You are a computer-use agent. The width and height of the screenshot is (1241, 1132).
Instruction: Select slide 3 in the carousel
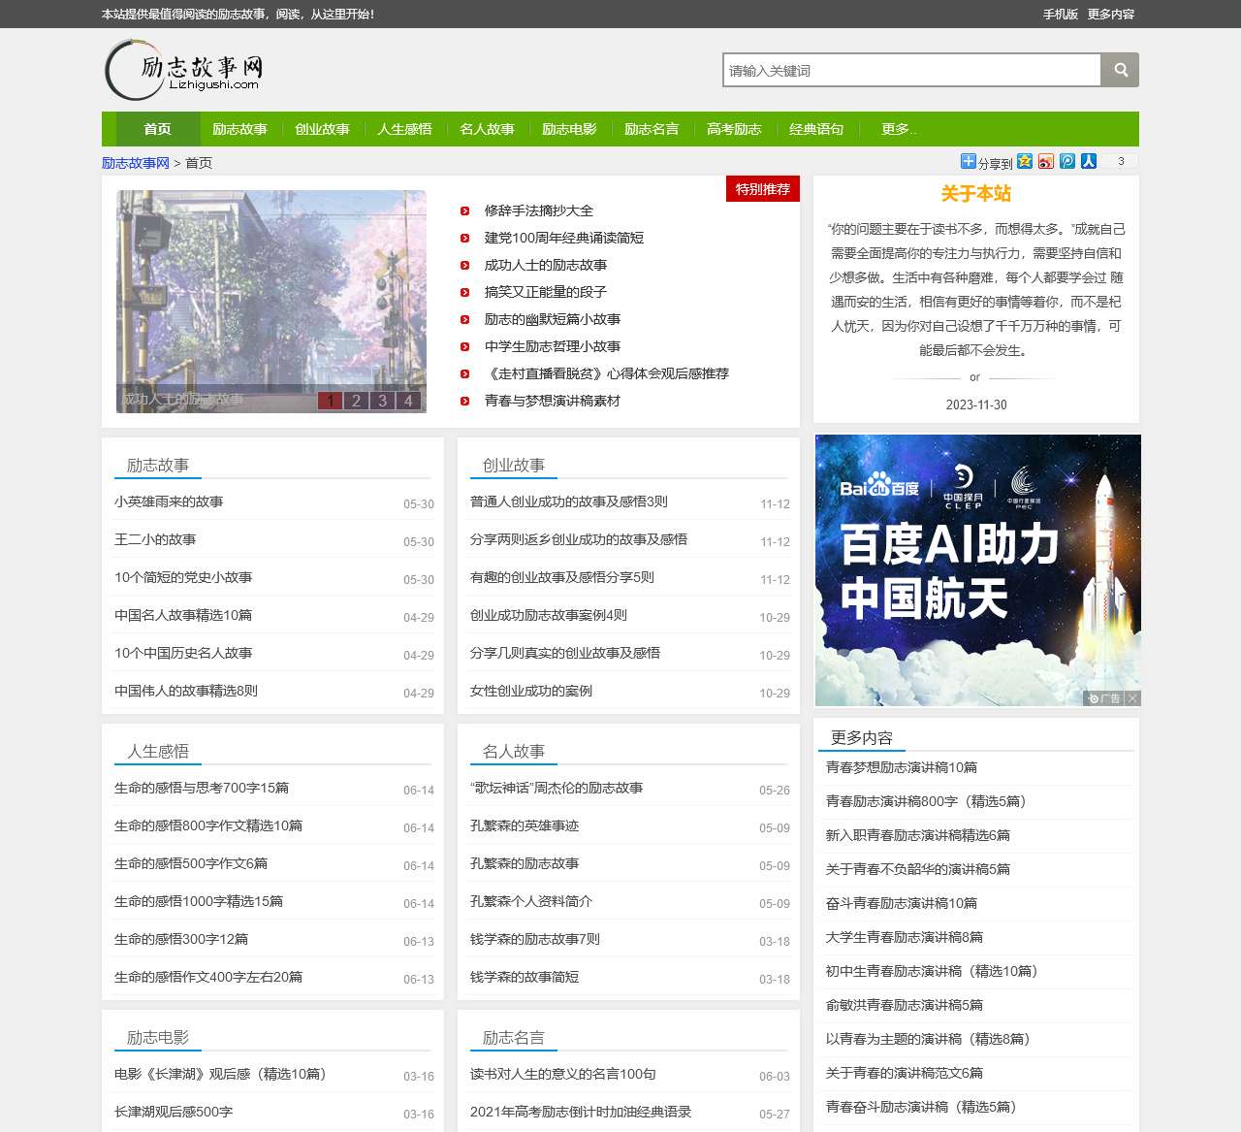[x=382, y=401]
